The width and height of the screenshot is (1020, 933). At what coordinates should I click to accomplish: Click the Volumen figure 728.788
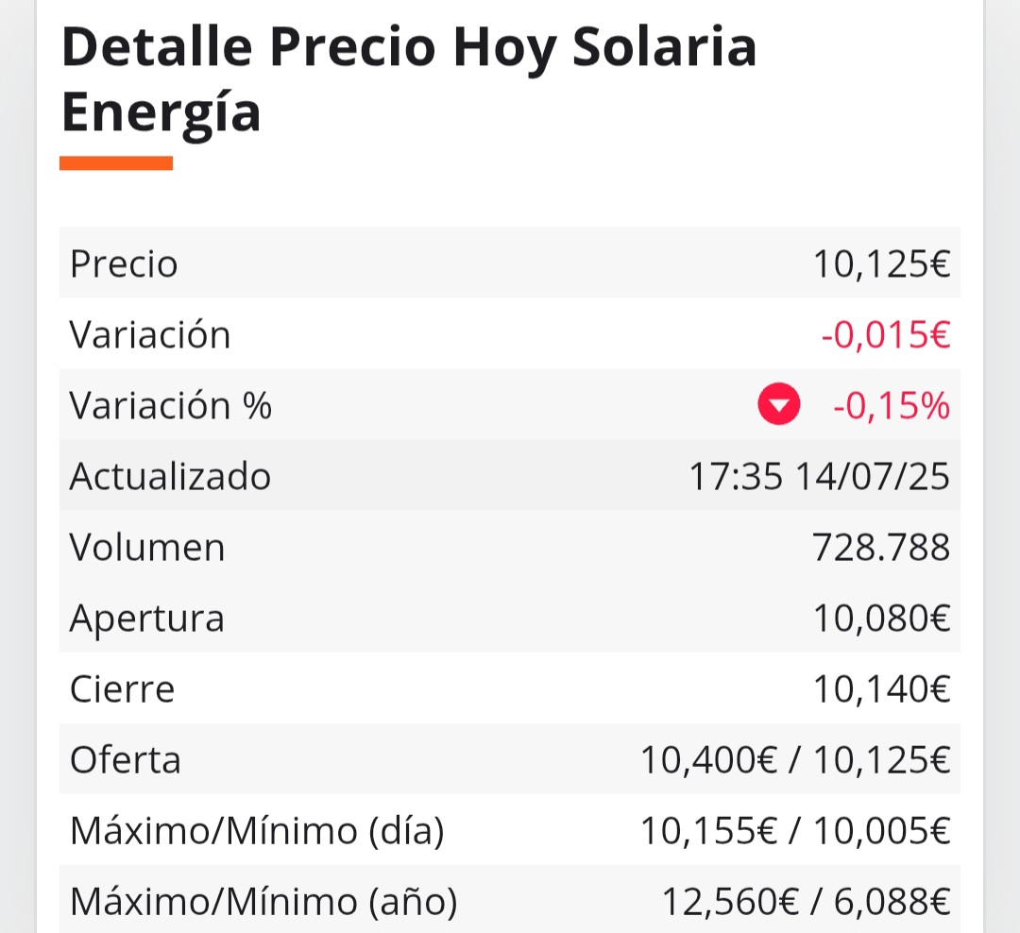click(881, 547)
